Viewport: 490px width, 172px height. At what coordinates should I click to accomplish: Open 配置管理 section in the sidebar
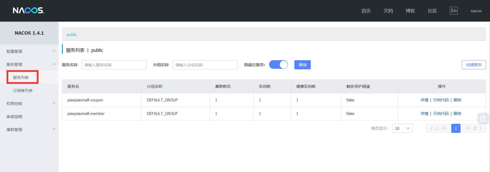(x=14, y=51)
